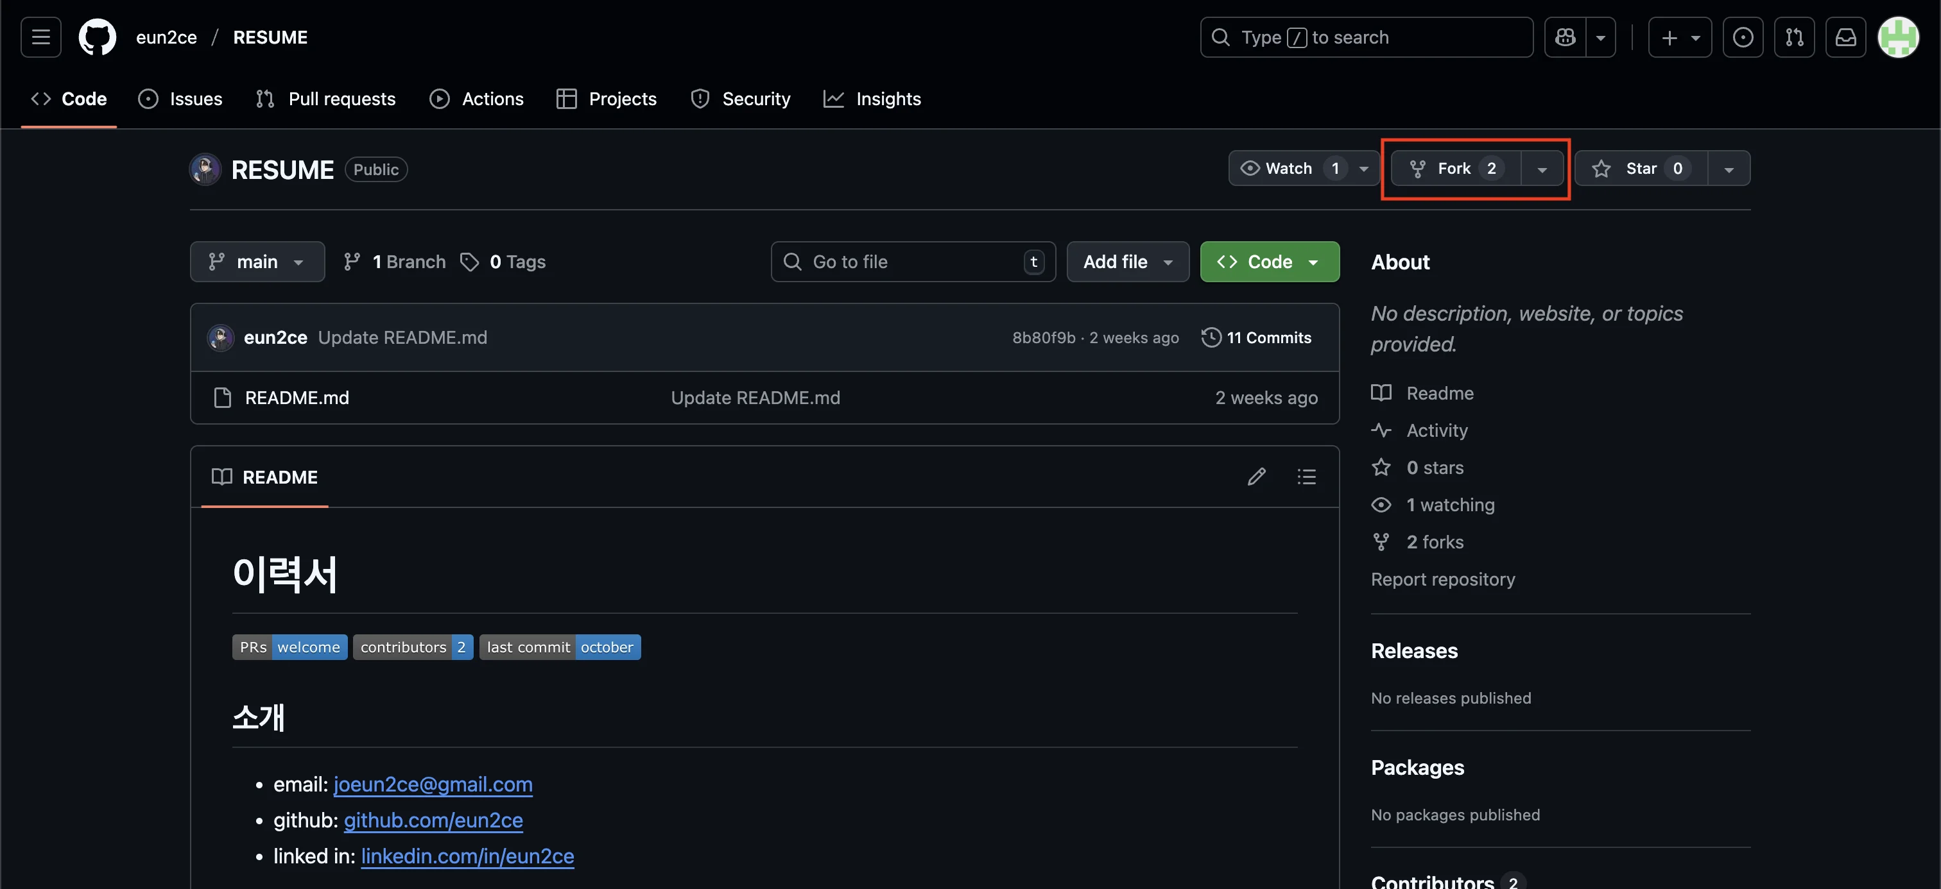Open the hamburger navigation menu
This screenshot has width=1941, height=889.
[x=40, y=37]
